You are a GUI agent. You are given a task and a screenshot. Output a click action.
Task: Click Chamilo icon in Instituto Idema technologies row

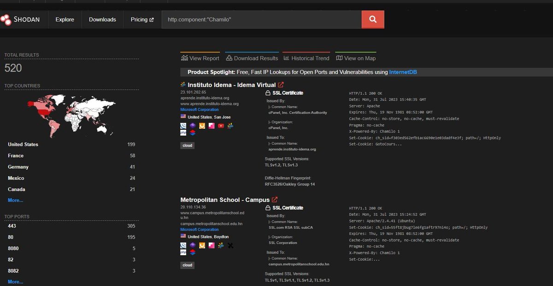point(230,126)
